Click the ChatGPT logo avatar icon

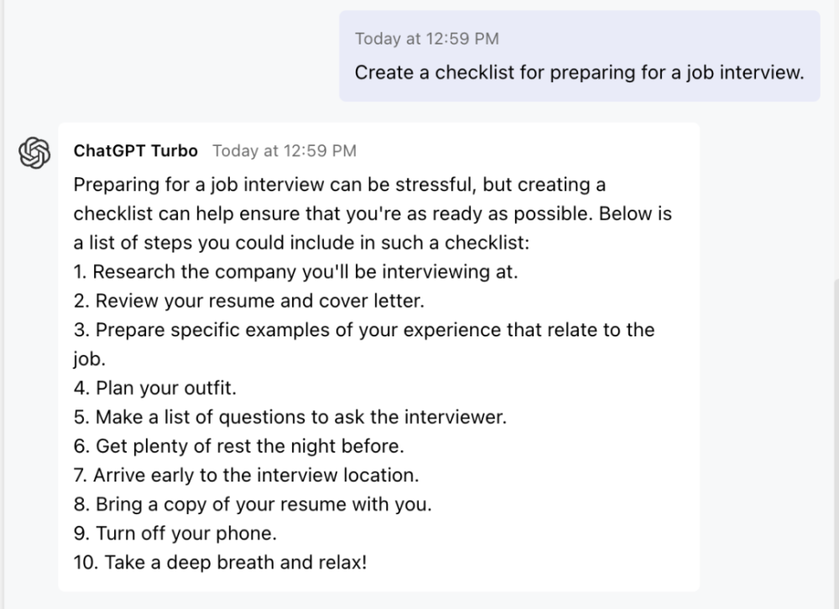coord(35,153)
